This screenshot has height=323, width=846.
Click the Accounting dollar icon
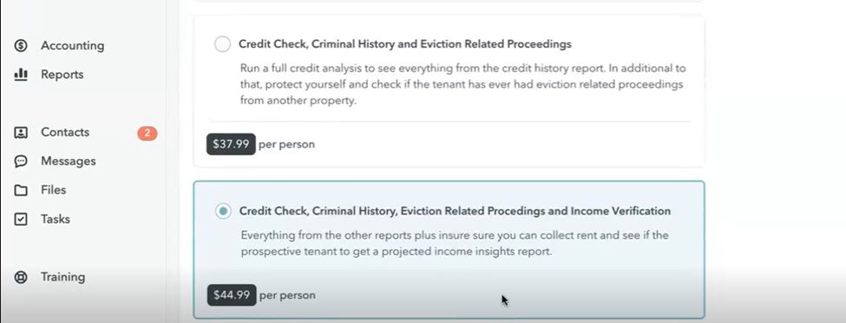pos(21,45)
